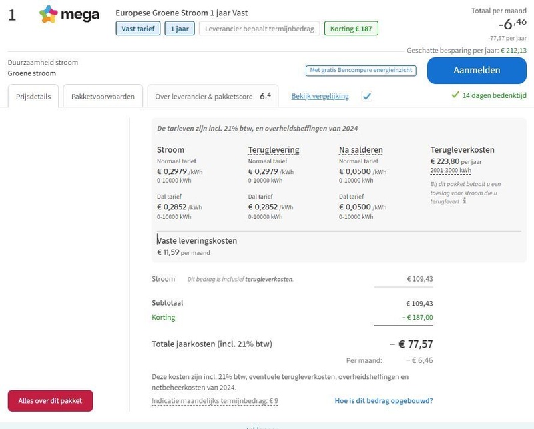Click the 2001-3000 kWh underlined range
534x429 pixels.
451,171
